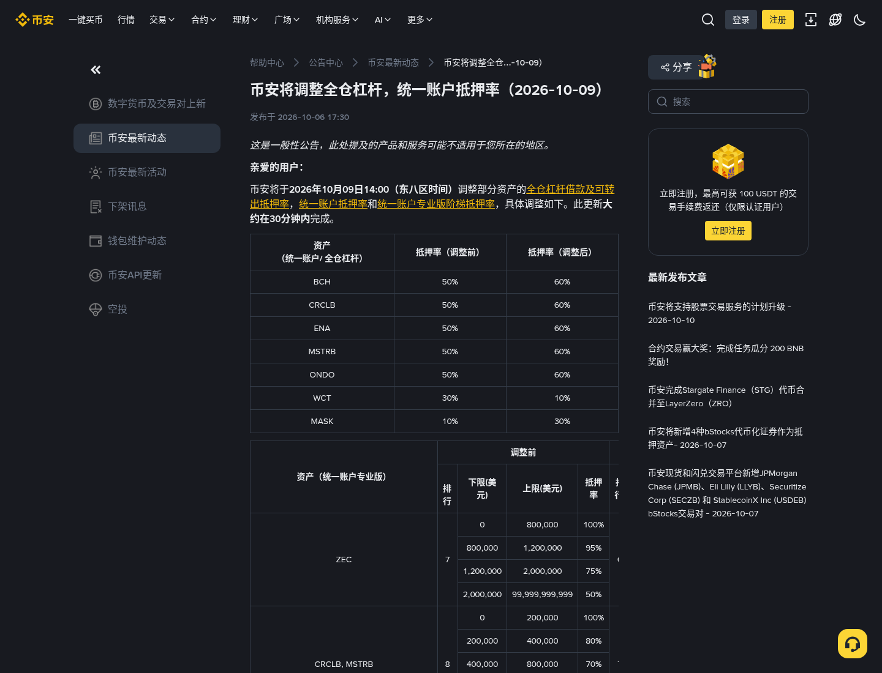Open the customer support headset chat
Screen dimensions: 882x673
point(853,644)
